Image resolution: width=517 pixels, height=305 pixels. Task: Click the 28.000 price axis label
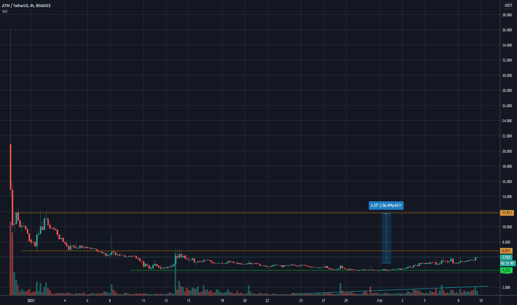[507, 90]
